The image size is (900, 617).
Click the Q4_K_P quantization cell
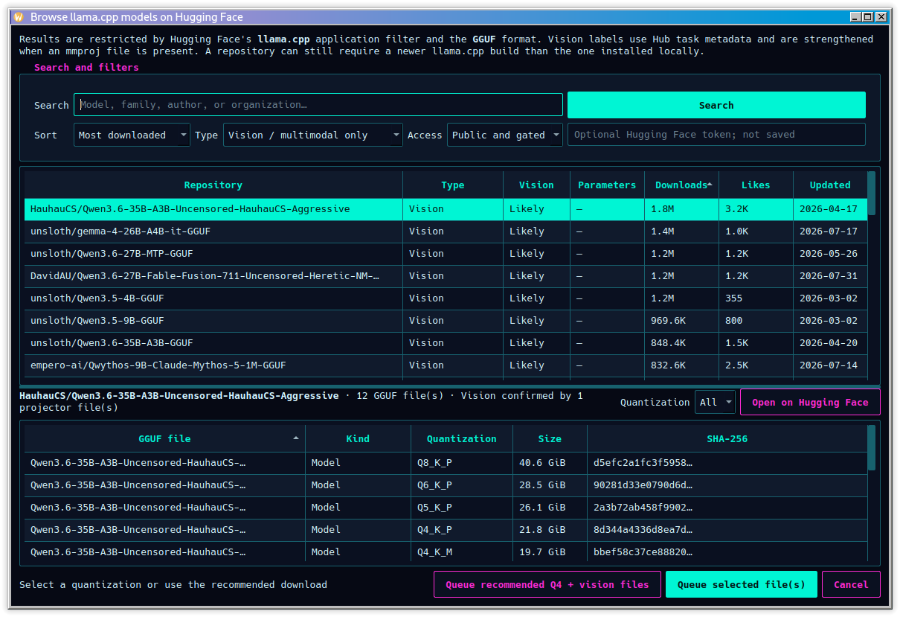click(x=462, y=530)
